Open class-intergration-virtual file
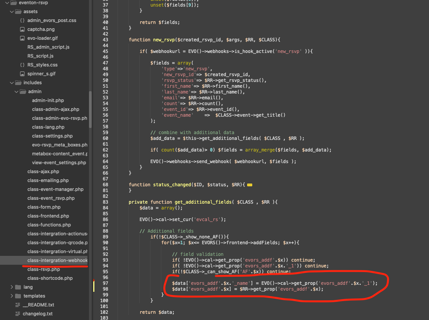This screenshot has width=429, height=320. pos(58,252)
